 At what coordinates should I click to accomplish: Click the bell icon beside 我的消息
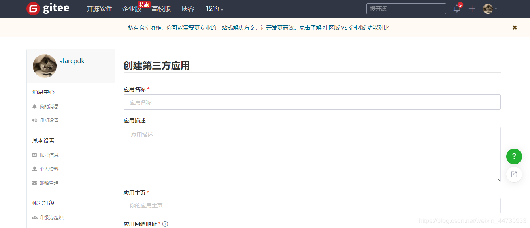coord(34,107)
